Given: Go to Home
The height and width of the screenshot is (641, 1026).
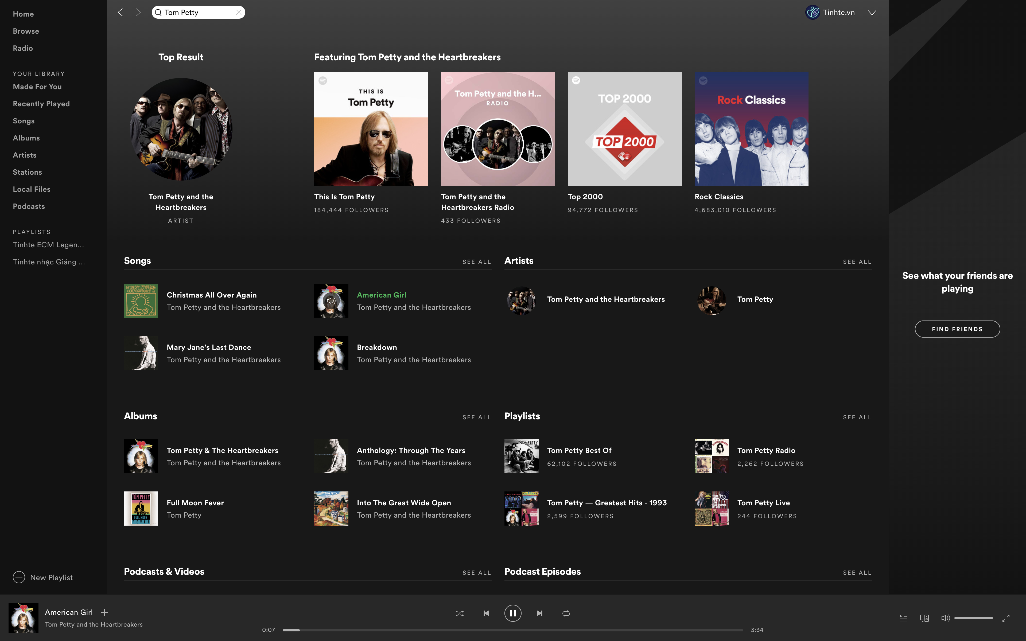Looking at the screenshot, I should point(23,14).
